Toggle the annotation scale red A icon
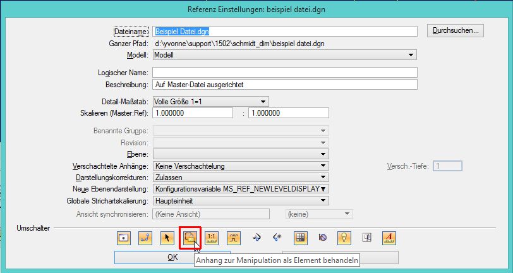This screenshot has height=273, width=513. [389, 238]
